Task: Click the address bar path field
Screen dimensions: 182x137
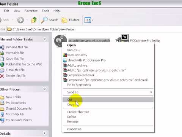Action: tap(94, 29)
